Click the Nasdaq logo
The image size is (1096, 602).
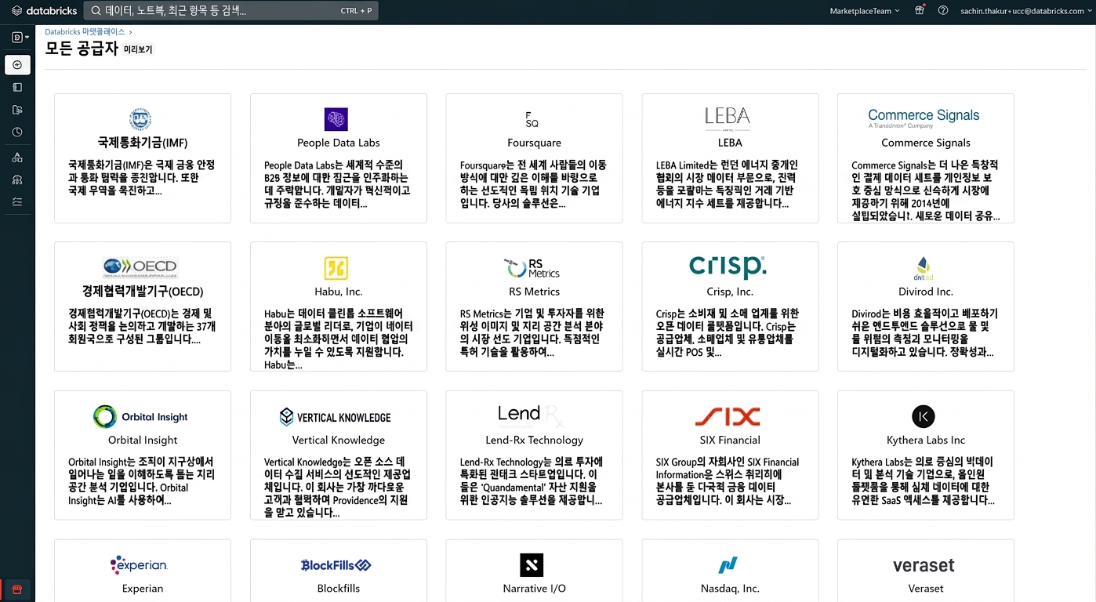click(x=728, y=564)
